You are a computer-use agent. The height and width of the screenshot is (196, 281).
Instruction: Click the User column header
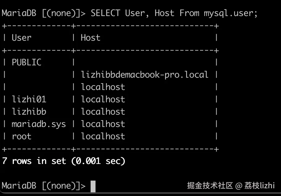point(22,38)
